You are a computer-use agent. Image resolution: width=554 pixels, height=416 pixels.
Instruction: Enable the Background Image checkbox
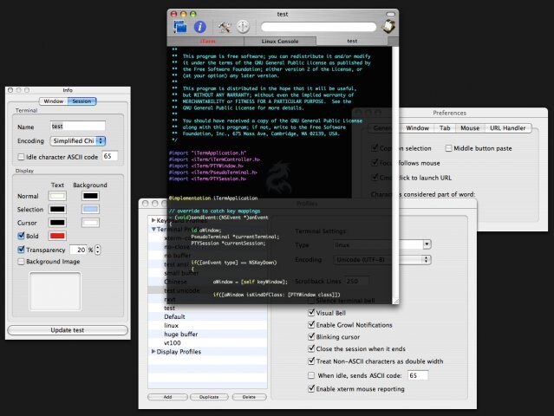coord(21,262)
